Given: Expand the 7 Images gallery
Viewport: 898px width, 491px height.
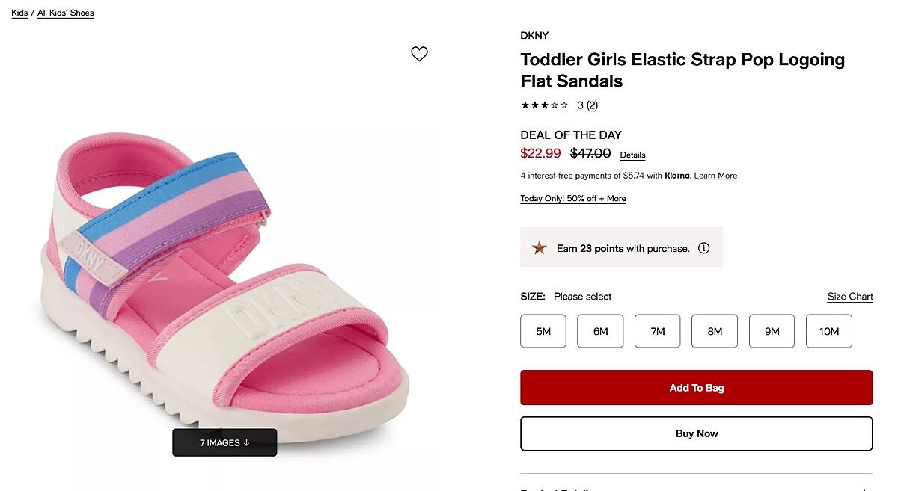Looking at the screenshot, I should [x=224, y=442].
